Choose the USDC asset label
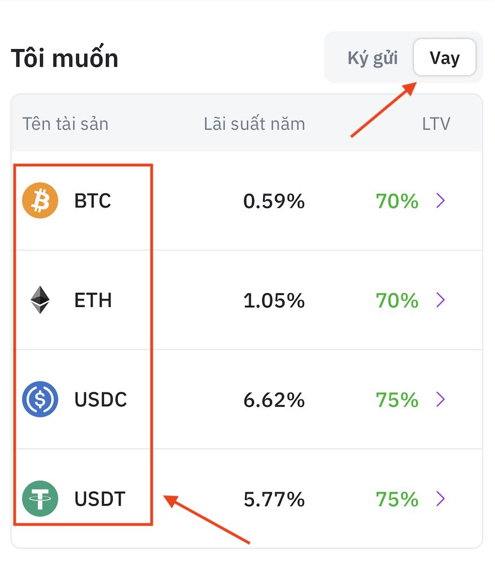 point(100,399)
